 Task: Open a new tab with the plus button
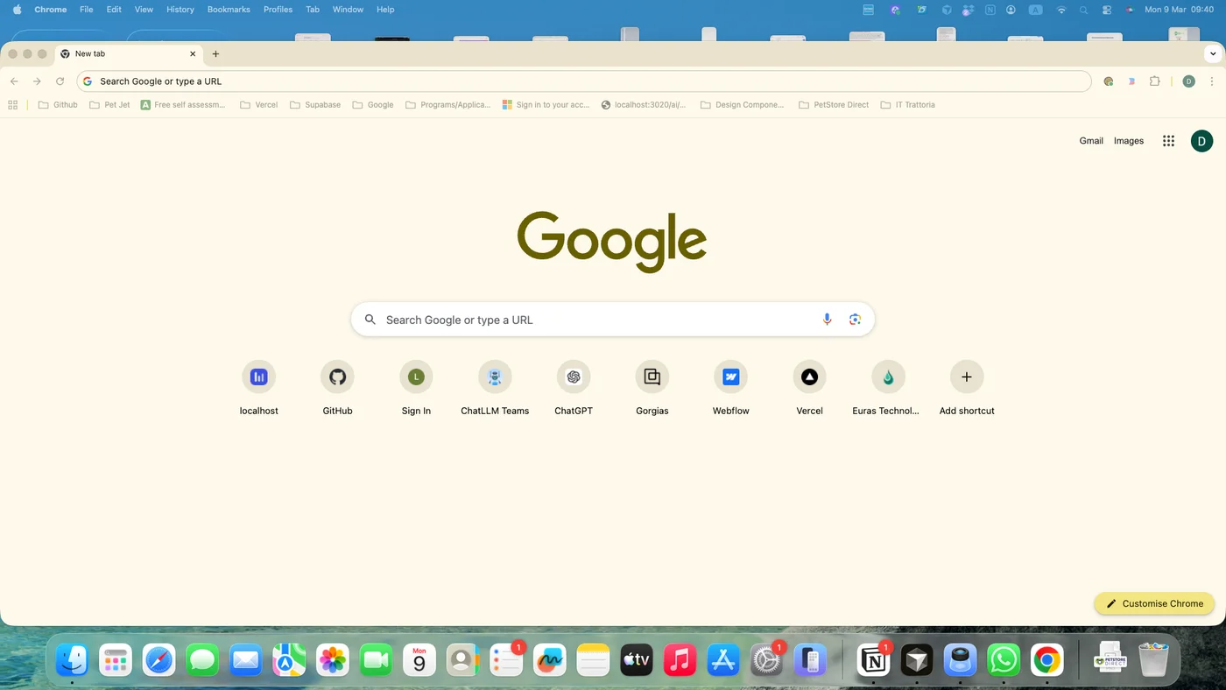pos(215,53)
